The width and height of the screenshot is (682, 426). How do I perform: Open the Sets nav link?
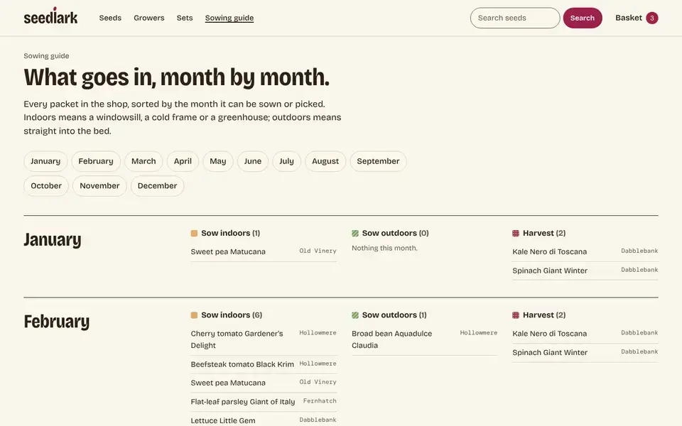click(x=185, y=18)
